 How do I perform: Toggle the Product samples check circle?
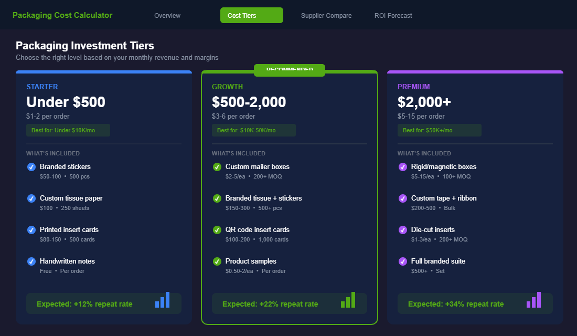point(217,261)
